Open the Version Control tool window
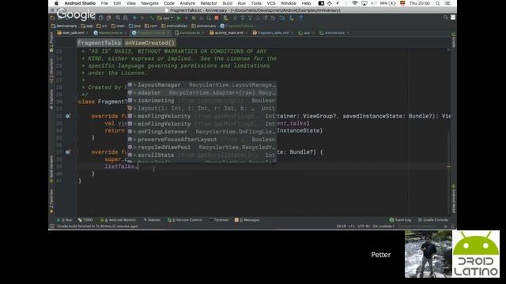This screenshot has height=284, width=506. (185, 220)
